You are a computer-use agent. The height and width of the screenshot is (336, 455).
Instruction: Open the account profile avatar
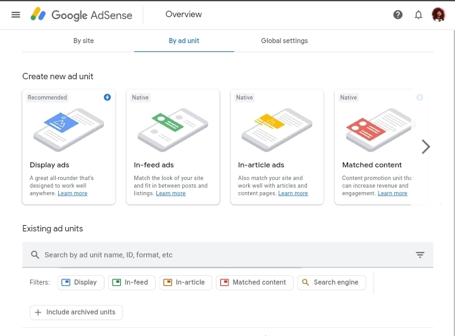(439, 15)
